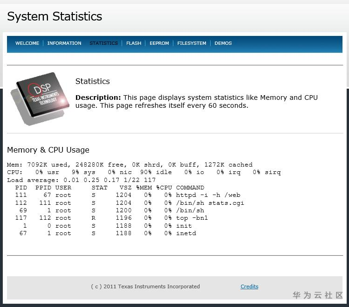Click the /bin/sh command of PID 69

[x=190, y=210]
